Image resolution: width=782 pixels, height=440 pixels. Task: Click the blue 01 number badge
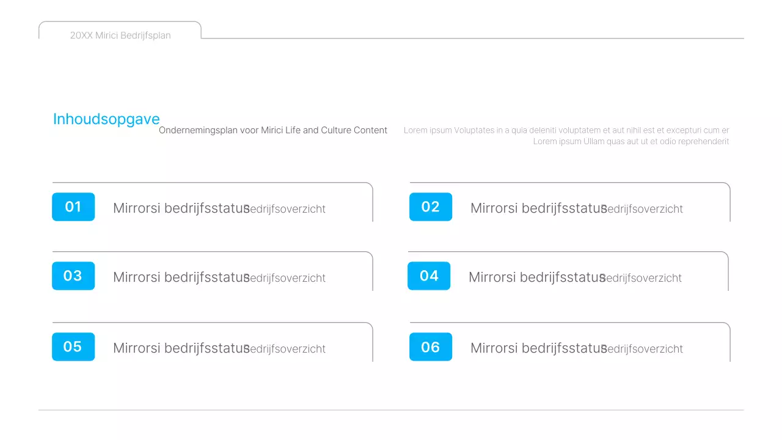pyautogui.click(x=73, y=207)
